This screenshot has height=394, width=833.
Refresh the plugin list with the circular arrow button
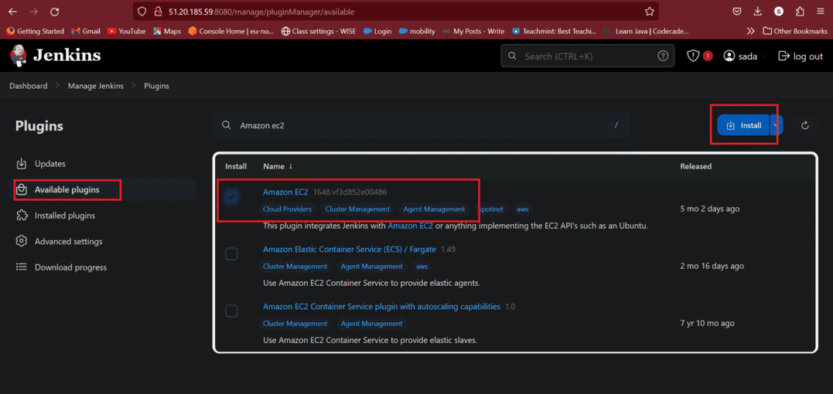[x=805, y=125]
